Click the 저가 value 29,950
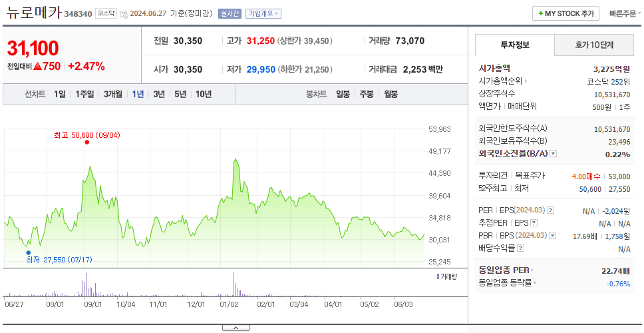The height and width of the screenshot is (333, 644). pos(261,69)
